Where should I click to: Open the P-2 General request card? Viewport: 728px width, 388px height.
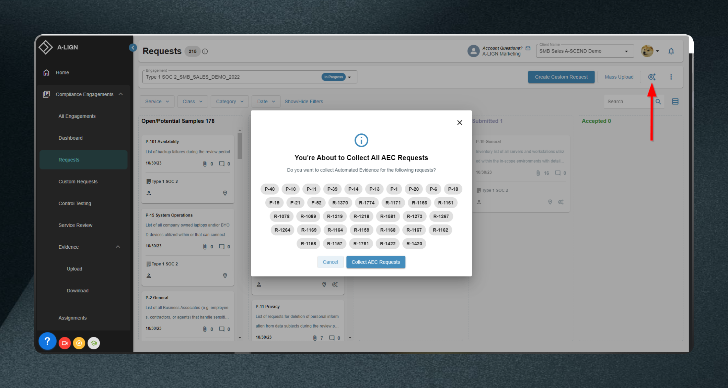click(188, 316)
